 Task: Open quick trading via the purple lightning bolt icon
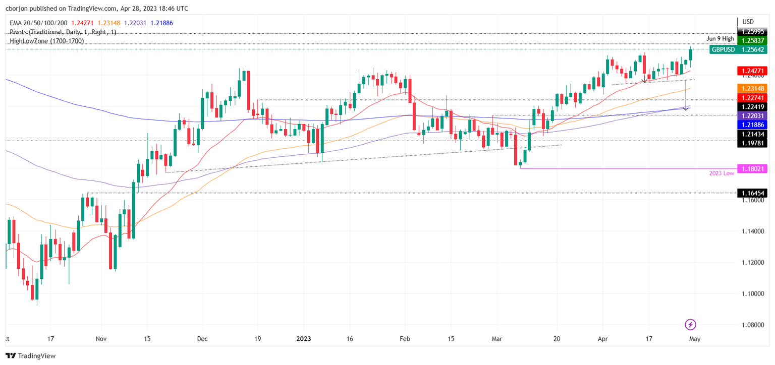(x=691, y=323)
